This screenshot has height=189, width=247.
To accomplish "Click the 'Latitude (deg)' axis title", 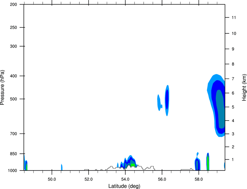I will (x=124, y=186).
